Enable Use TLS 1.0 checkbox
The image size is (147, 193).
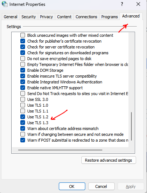point(23,105)
